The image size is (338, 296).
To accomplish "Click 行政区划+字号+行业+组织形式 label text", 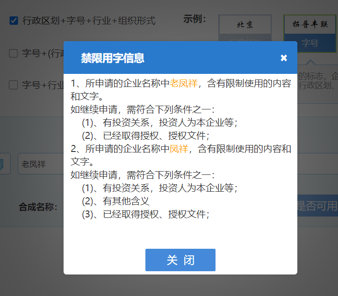I will [89, 21].
